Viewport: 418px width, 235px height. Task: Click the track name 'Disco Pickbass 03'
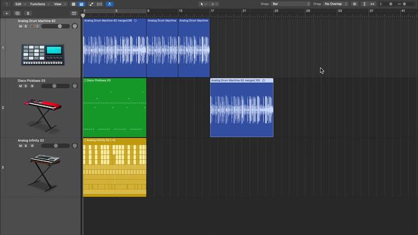31,80
